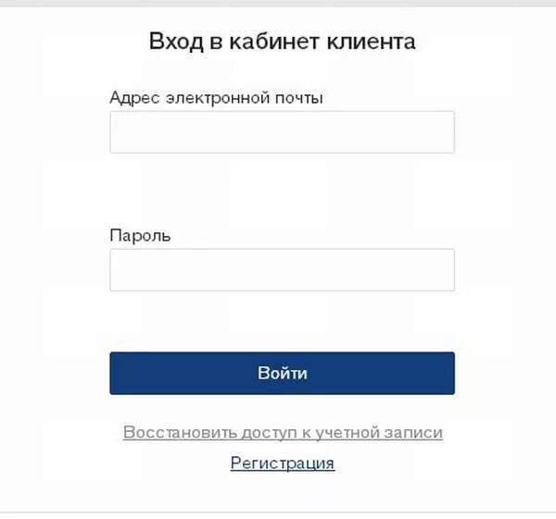
Task: Place the cursor in the password box
Action: click(283, 270)
